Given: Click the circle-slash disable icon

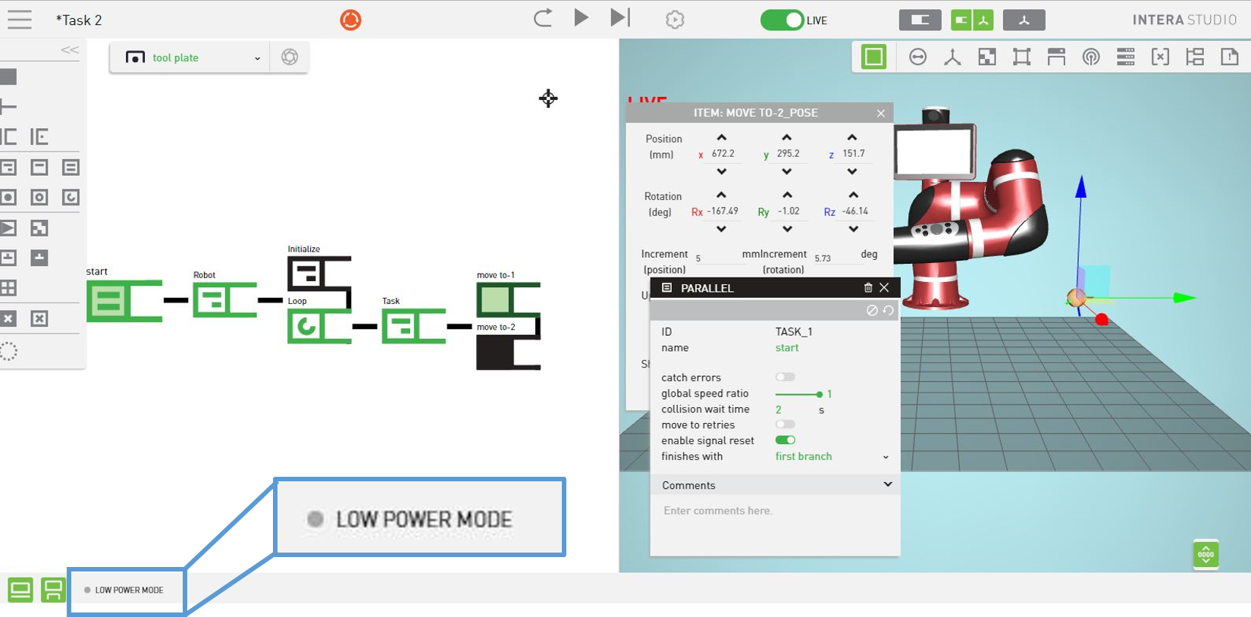Looking at the screenshot, I should click(x=872, y=311).
